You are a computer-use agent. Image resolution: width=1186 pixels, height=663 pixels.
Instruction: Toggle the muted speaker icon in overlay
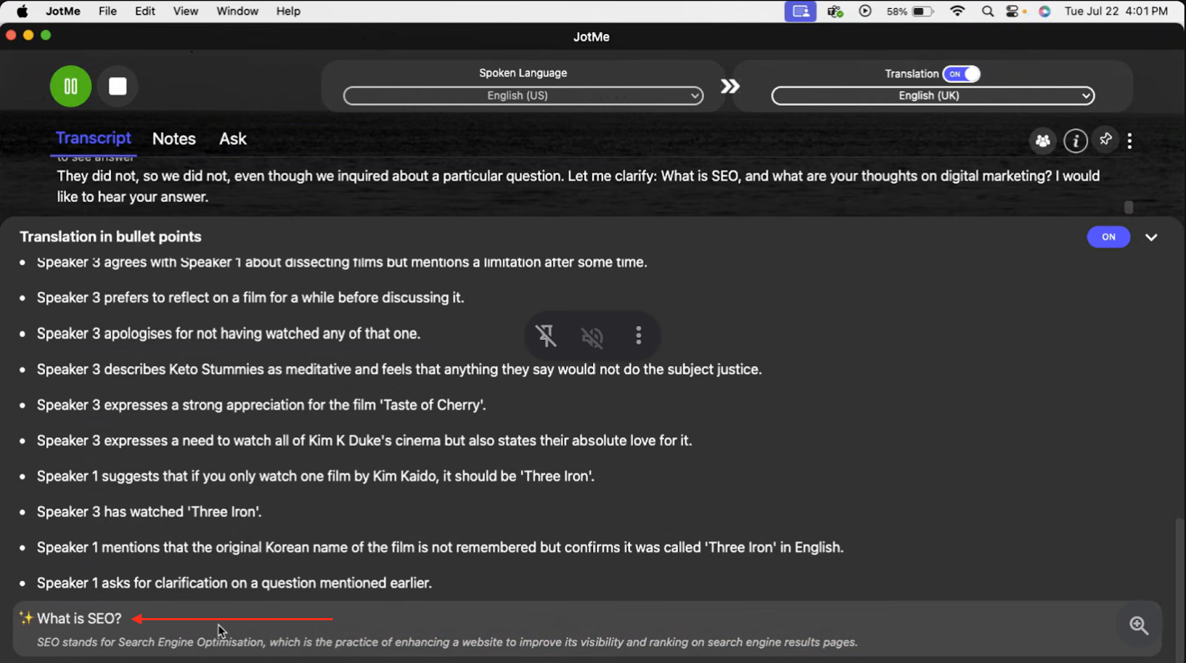click(592, 337)
